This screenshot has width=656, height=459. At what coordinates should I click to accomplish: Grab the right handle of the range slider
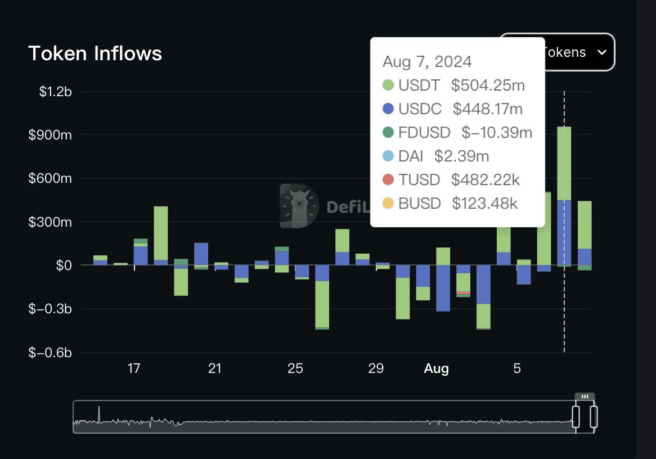[x=594, y=417]
